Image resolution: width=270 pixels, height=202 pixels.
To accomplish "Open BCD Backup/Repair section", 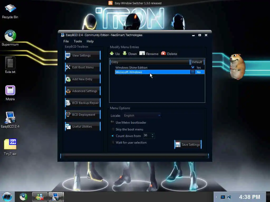I will pos(83,103).
